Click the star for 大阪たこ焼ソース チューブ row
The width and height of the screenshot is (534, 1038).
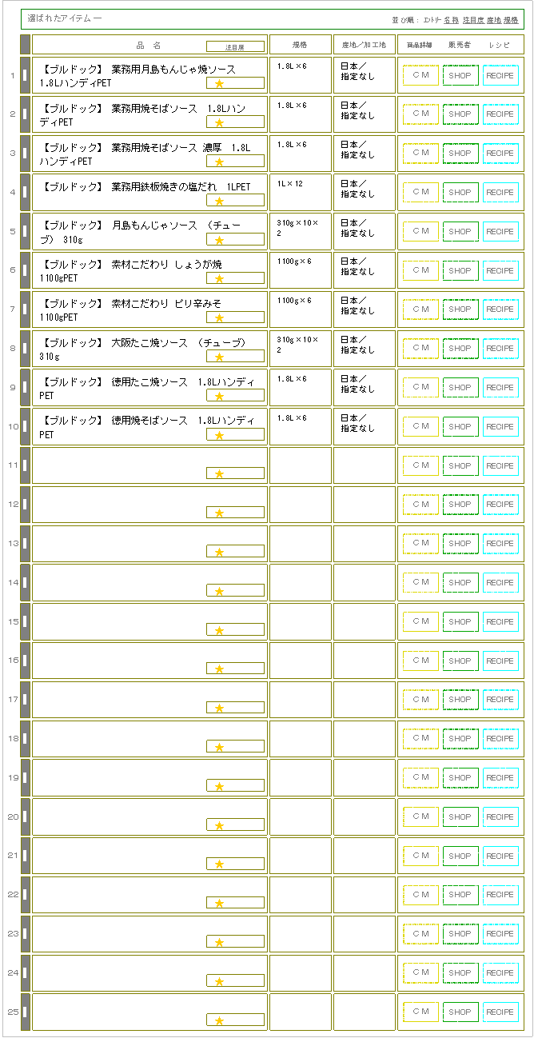tap(219, 357)
